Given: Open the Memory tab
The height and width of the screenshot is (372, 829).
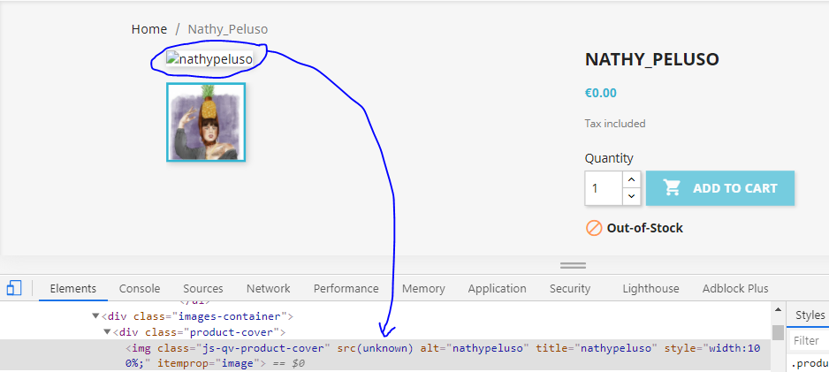Looking at the screenshot, I should [x=423, y=289].
